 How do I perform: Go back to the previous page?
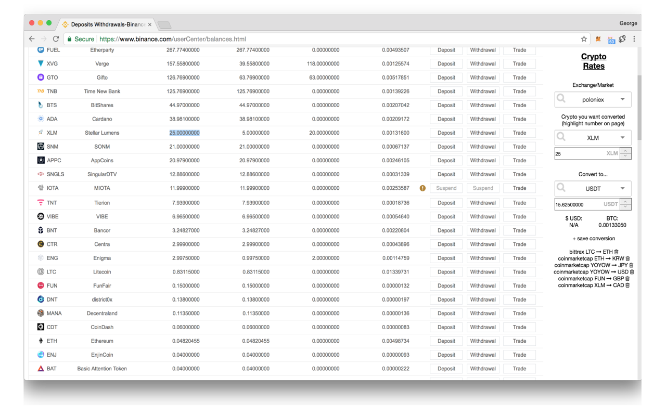(x=32, y=39)
